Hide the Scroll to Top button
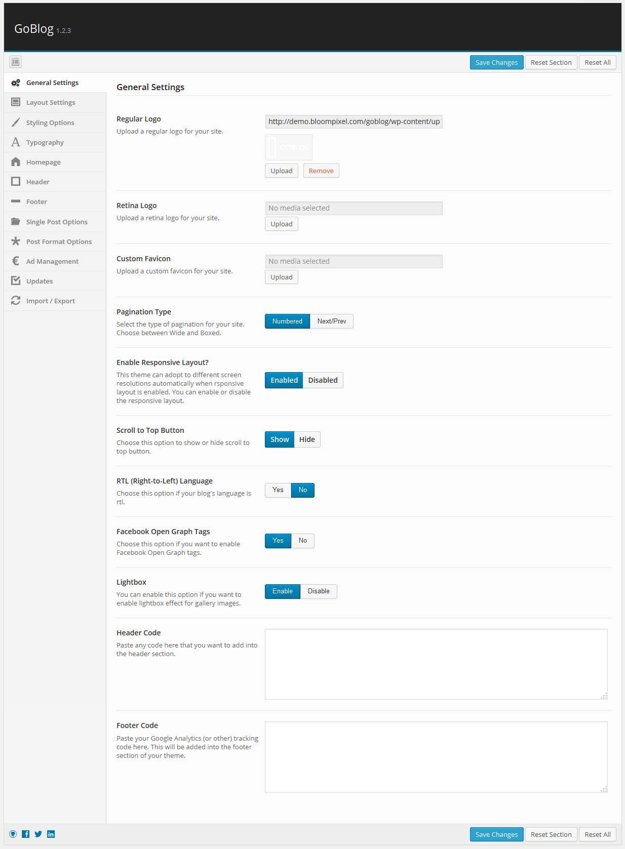 tap(307, 439)
